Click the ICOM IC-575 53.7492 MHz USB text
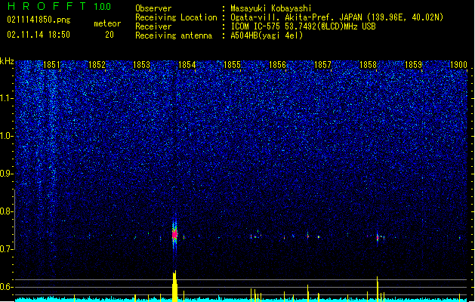 [303, 26]
